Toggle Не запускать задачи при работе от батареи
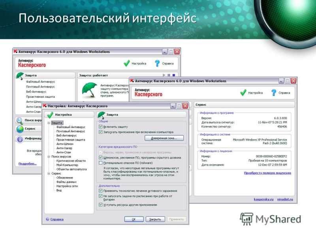 tap(101, 196)
